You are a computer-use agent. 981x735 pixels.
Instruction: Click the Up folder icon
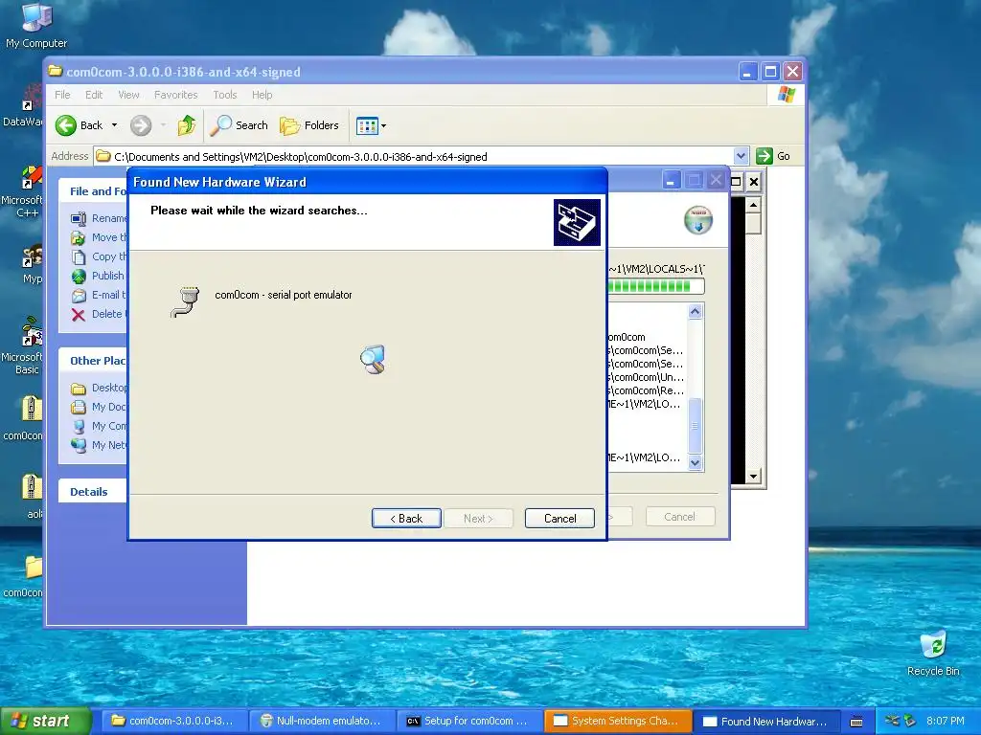point(187,125)
